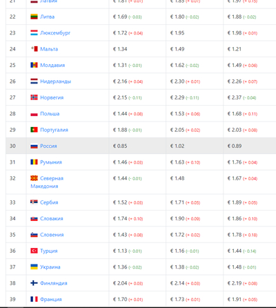Click the North Macedonia flag icon
Viewport: 276px width, 308px height.
[34, 178]
